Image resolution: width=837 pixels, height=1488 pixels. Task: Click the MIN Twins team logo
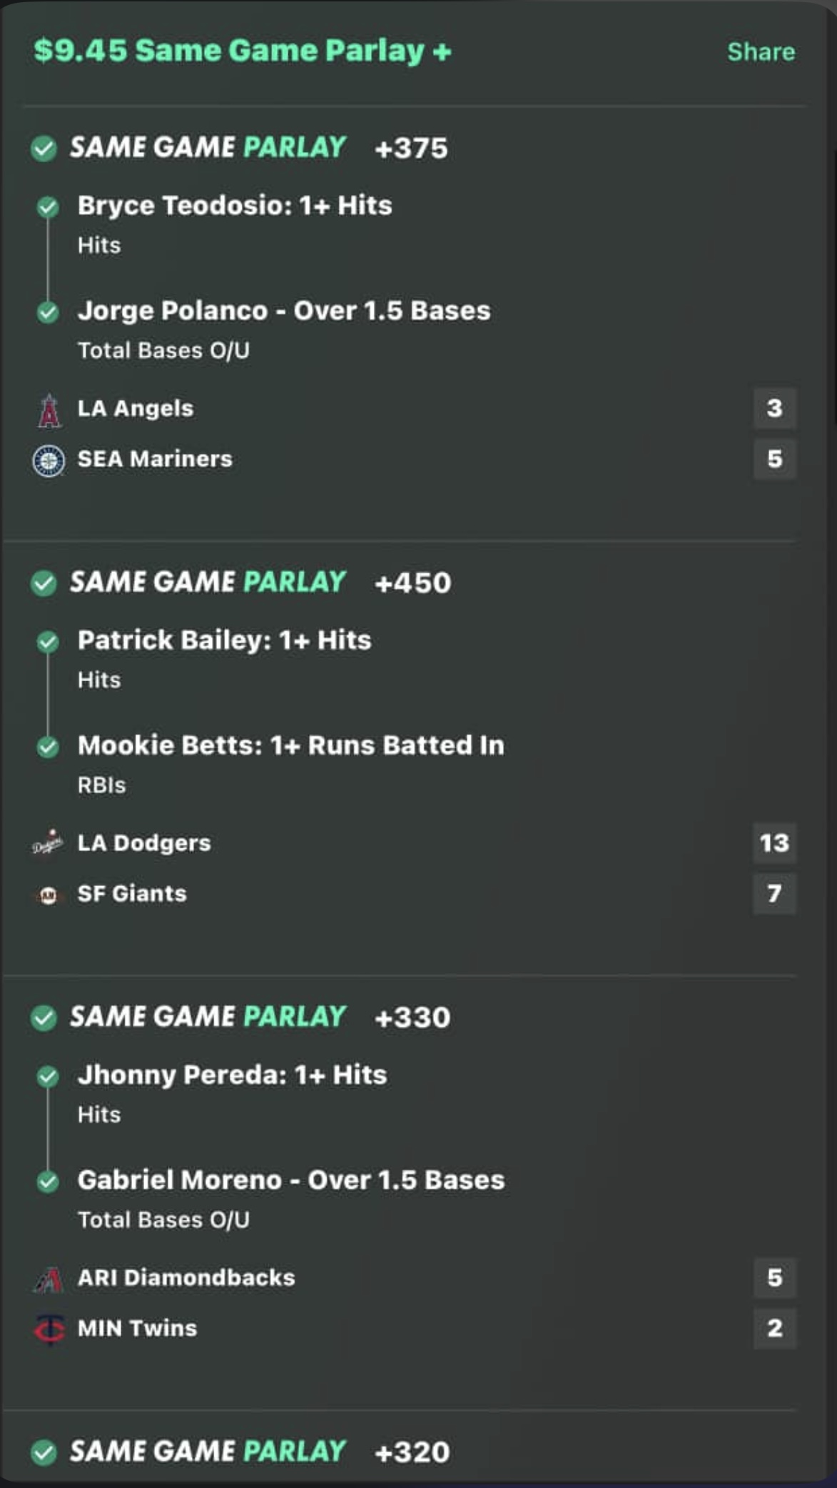[49, 1329]
